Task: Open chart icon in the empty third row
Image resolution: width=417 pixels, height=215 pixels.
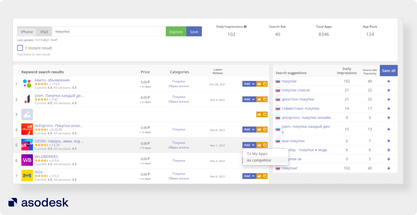Action: (x=259, y=114)
